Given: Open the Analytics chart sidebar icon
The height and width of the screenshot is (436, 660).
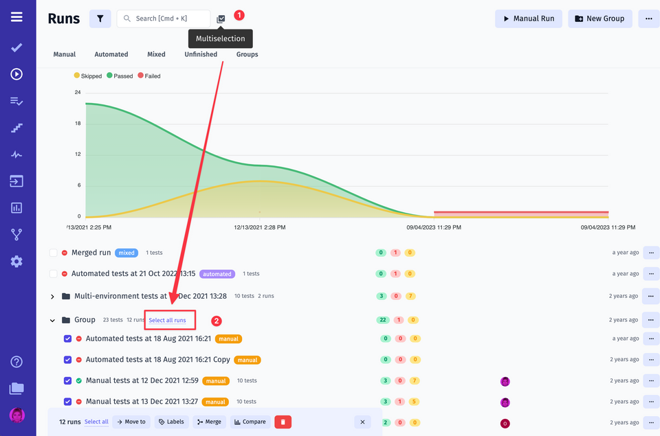Looking at the screenshot, I should pos(16,207).
